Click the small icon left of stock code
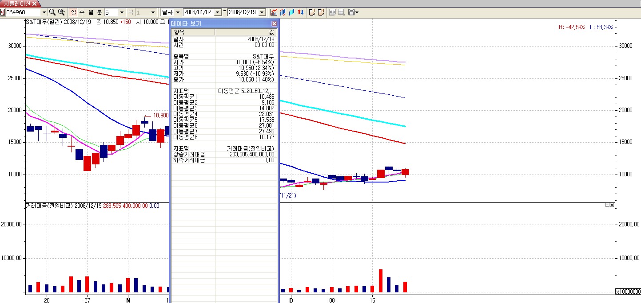The image size is (641, 303). pos(3,12)
